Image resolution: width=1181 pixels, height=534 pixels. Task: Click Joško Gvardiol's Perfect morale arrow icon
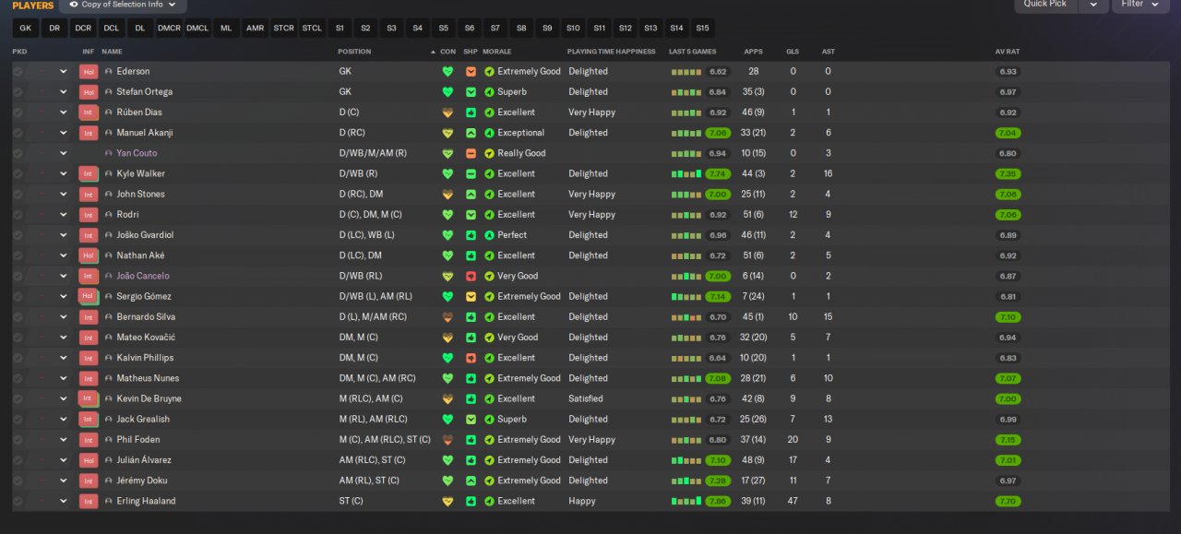490,235
